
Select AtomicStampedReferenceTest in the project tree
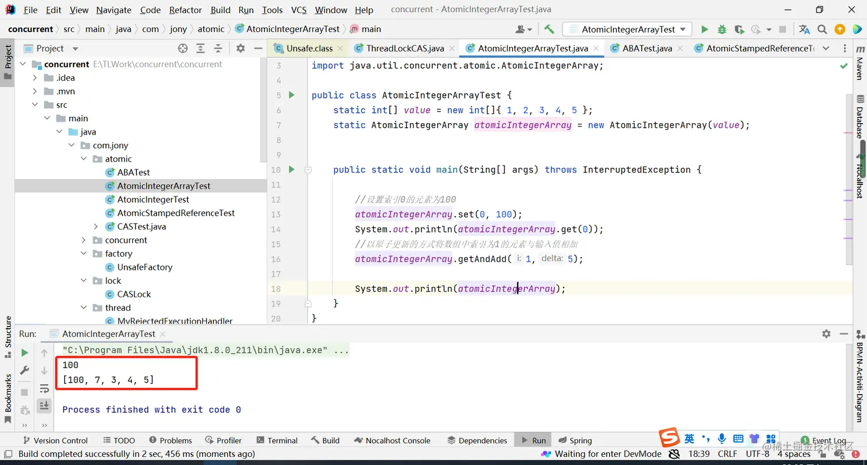[x=175, y=213]
